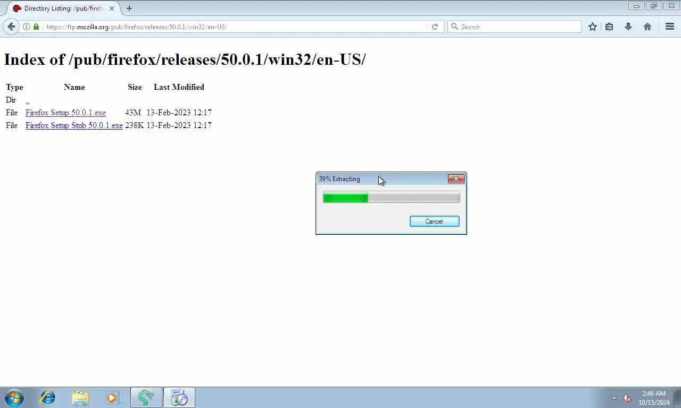
Task: Select the Directory Listing tab
Action: point(63,8)
